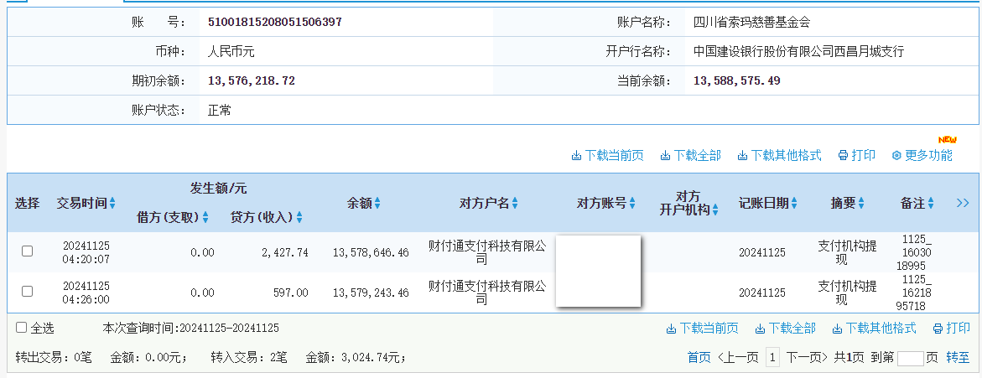Sort by 对方账号 column arrows
This screenshot has width=982, height=378.
tap(632, 204)
